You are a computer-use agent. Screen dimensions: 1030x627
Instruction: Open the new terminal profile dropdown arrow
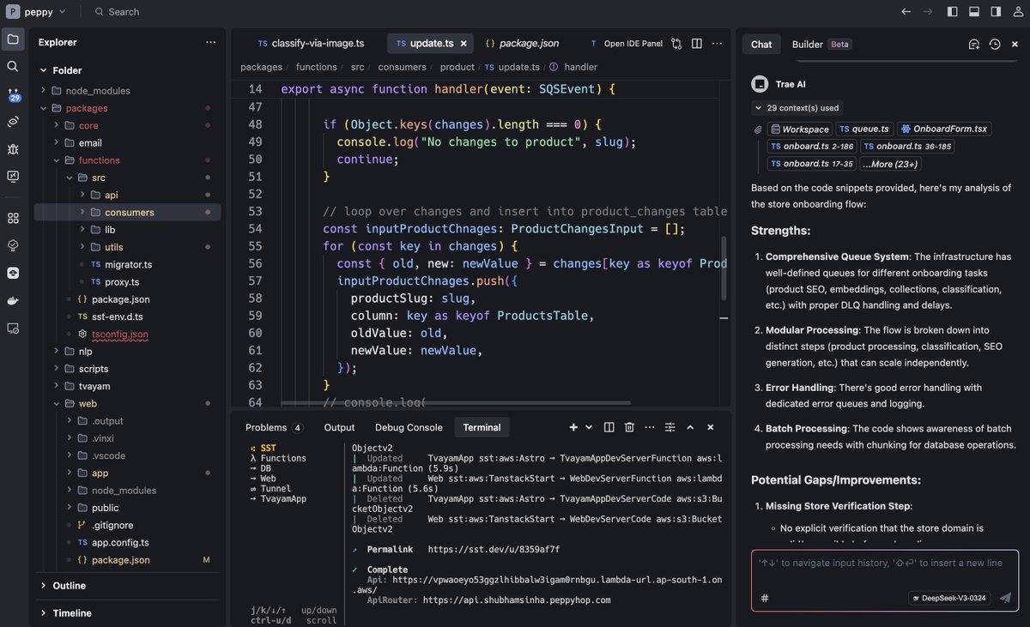coord(589,427)
